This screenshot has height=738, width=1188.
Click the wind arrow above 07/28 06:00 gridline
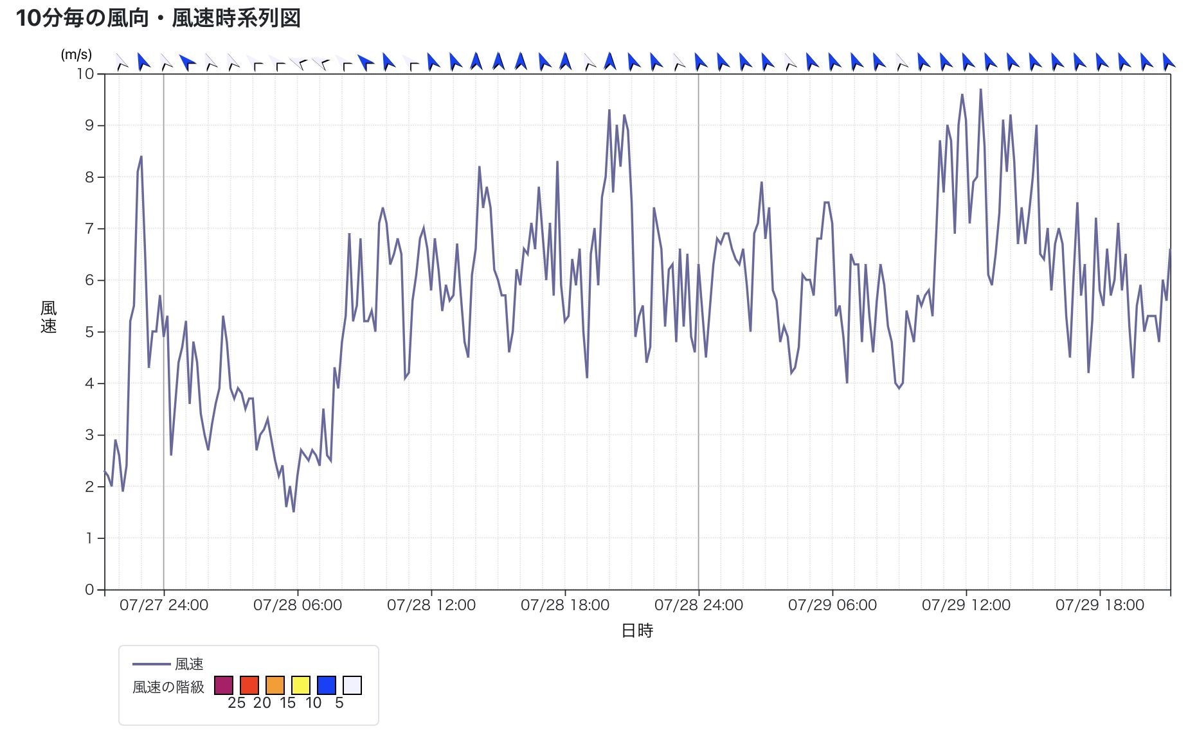pyautogui.click(x=298, y=63)
